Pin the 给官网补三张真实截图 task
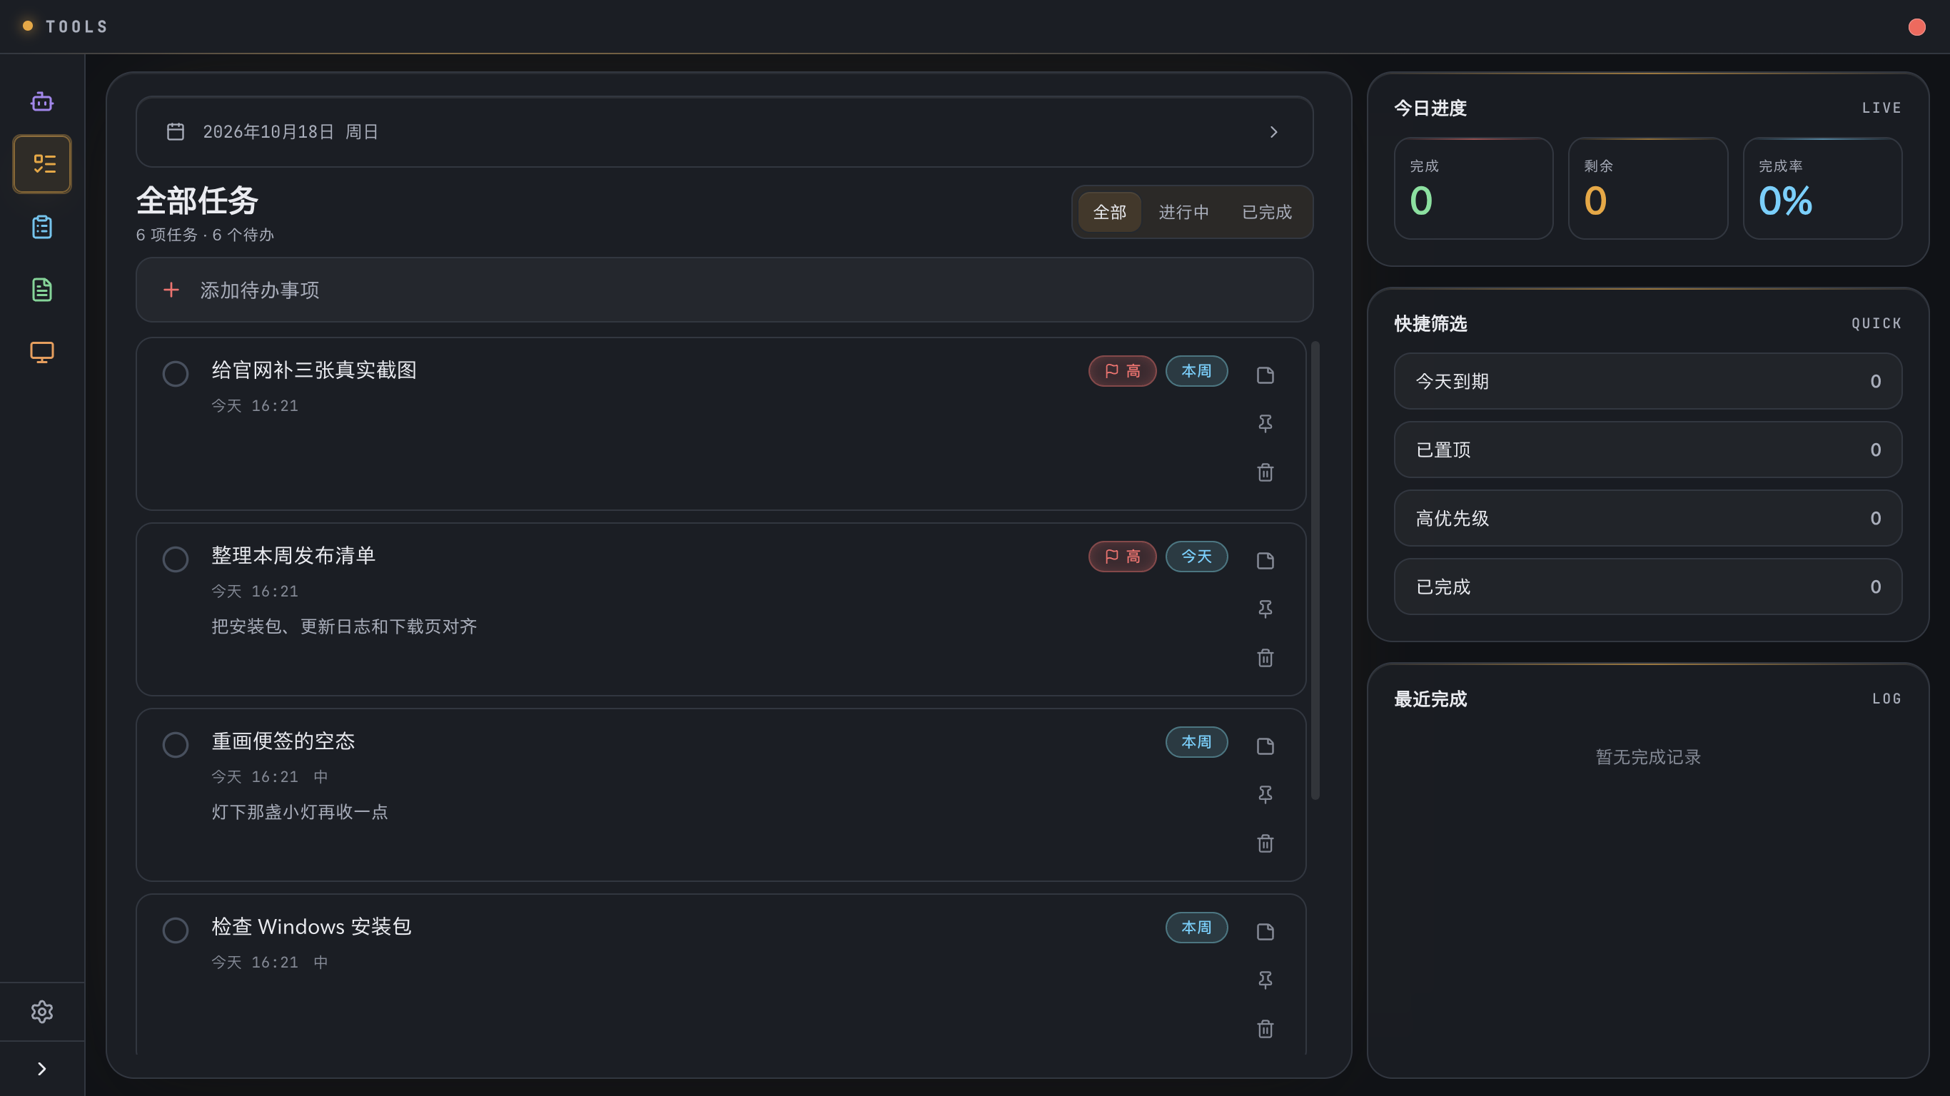This screenshot has height=1096, width=1950. (1265, 423)
